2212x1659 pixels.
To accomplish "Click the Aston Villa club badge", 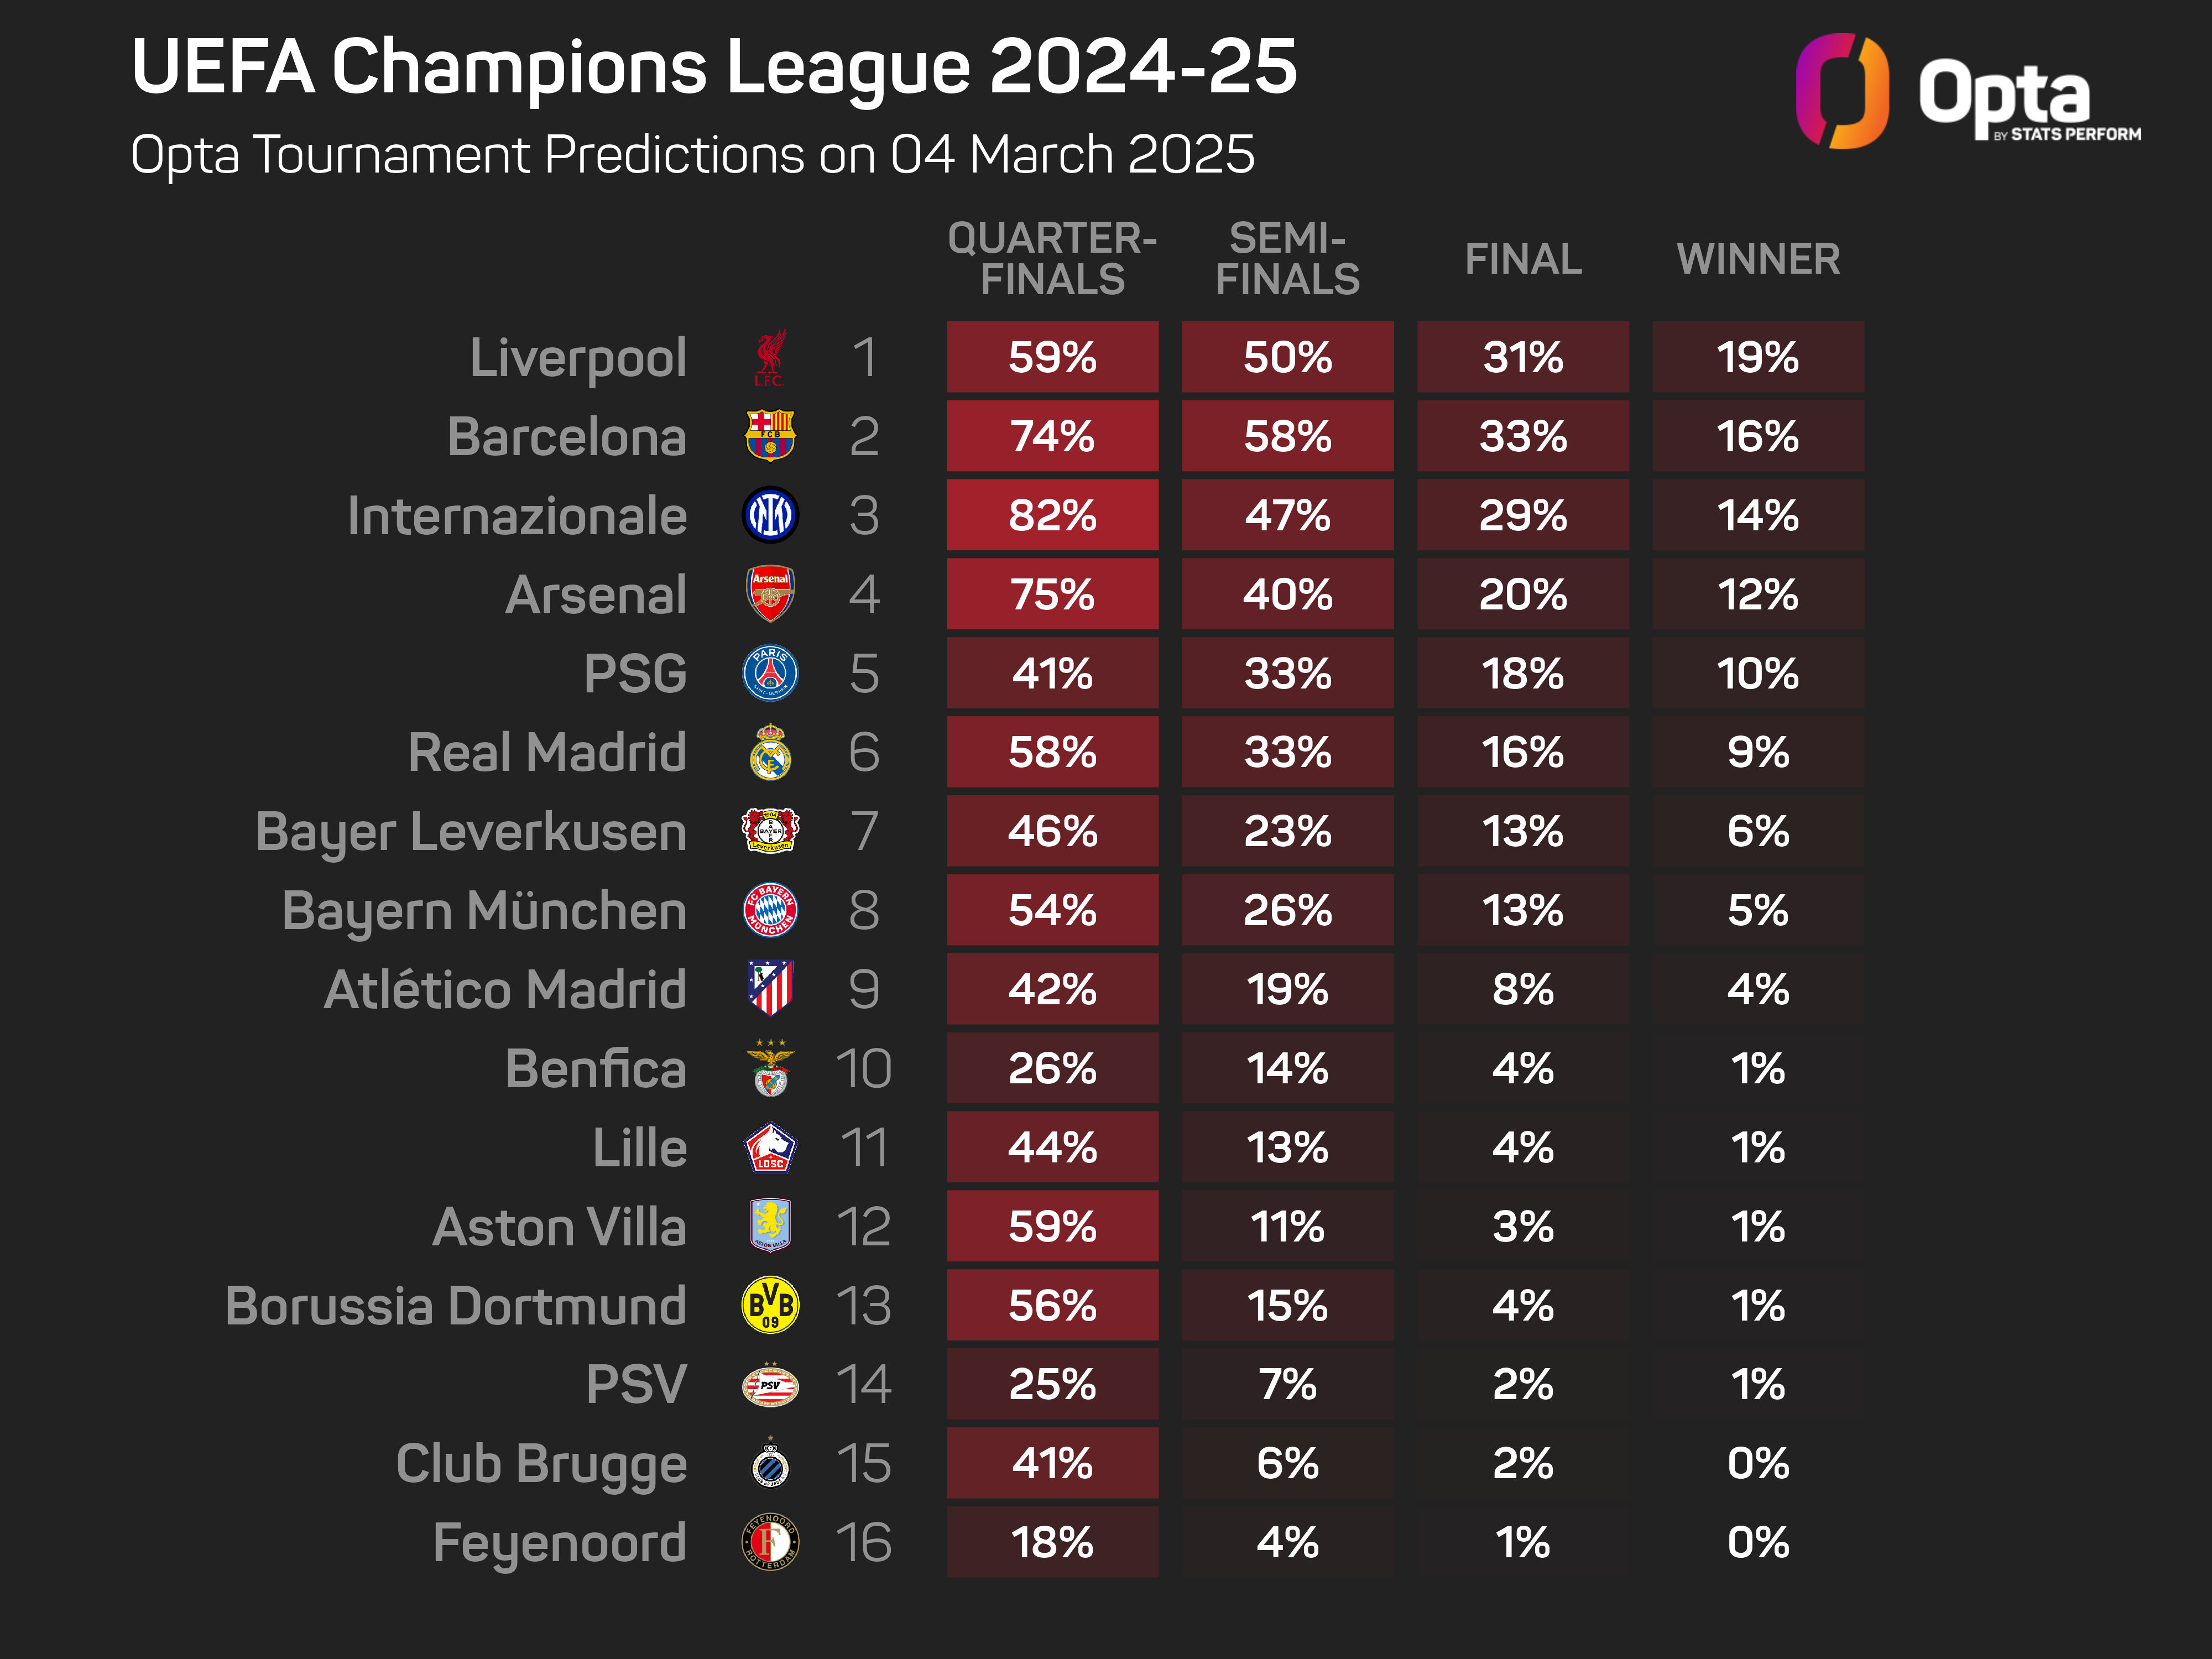I will click(x=769, y=1226).
